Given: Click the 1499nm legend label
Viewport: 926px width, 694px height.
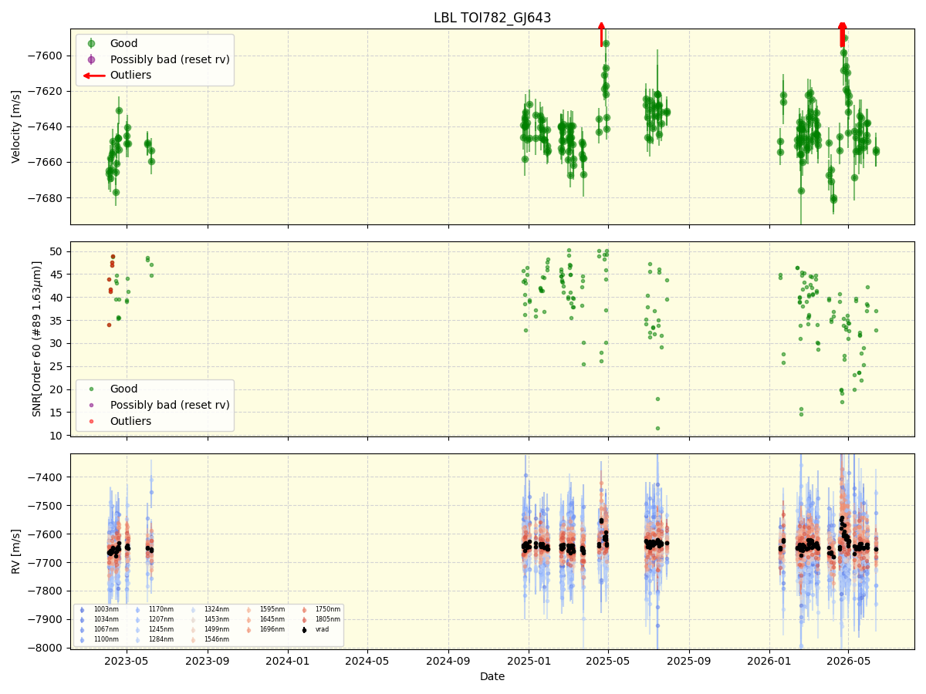Looking at the screenshot, I should click(x=216, y=629).
